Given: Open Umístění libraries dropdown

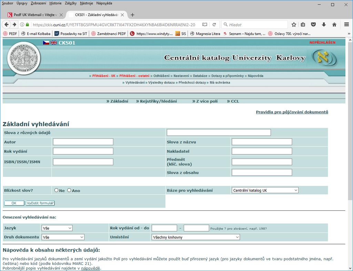Looking at the screenshot, I should tap(196, 237).
